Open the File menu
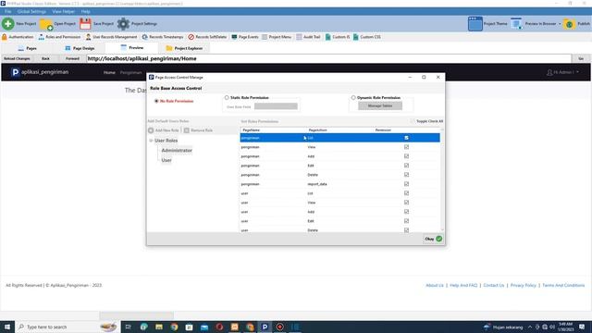Screen dimensions: 592x333 (8, 12)
